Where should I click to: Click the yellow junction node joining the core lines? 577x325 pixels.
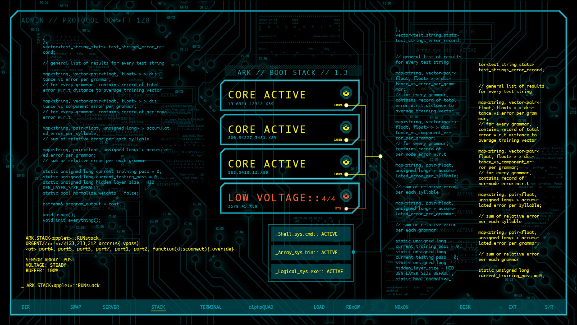tap(380, 156)
